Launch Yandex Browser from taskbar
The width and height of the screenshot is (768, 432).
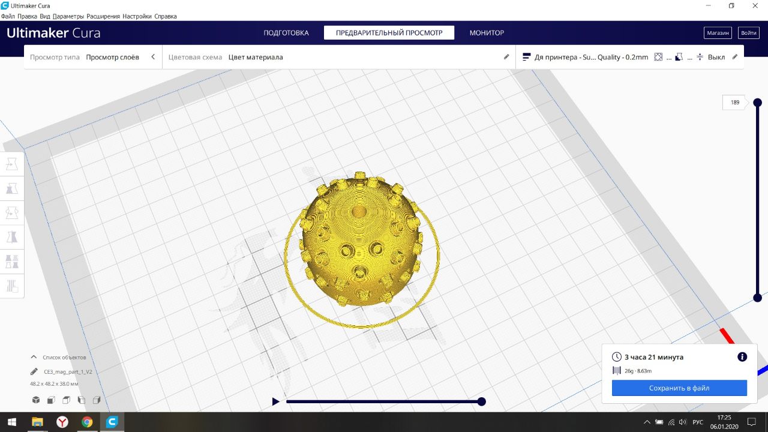coord(62,422)
